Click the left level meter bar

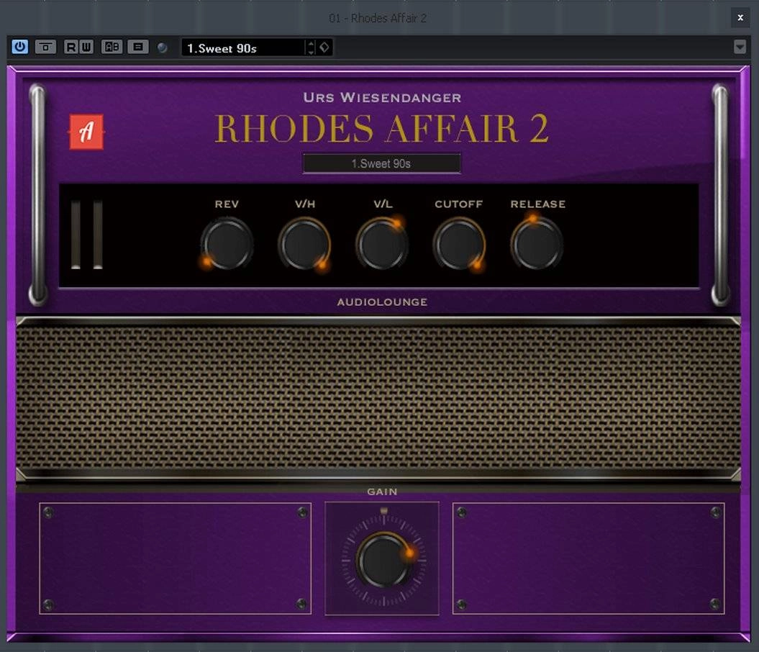[76, 235]
